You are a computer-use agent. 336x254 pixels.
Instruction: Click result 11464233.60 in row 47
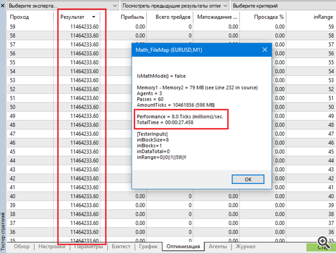84,134
